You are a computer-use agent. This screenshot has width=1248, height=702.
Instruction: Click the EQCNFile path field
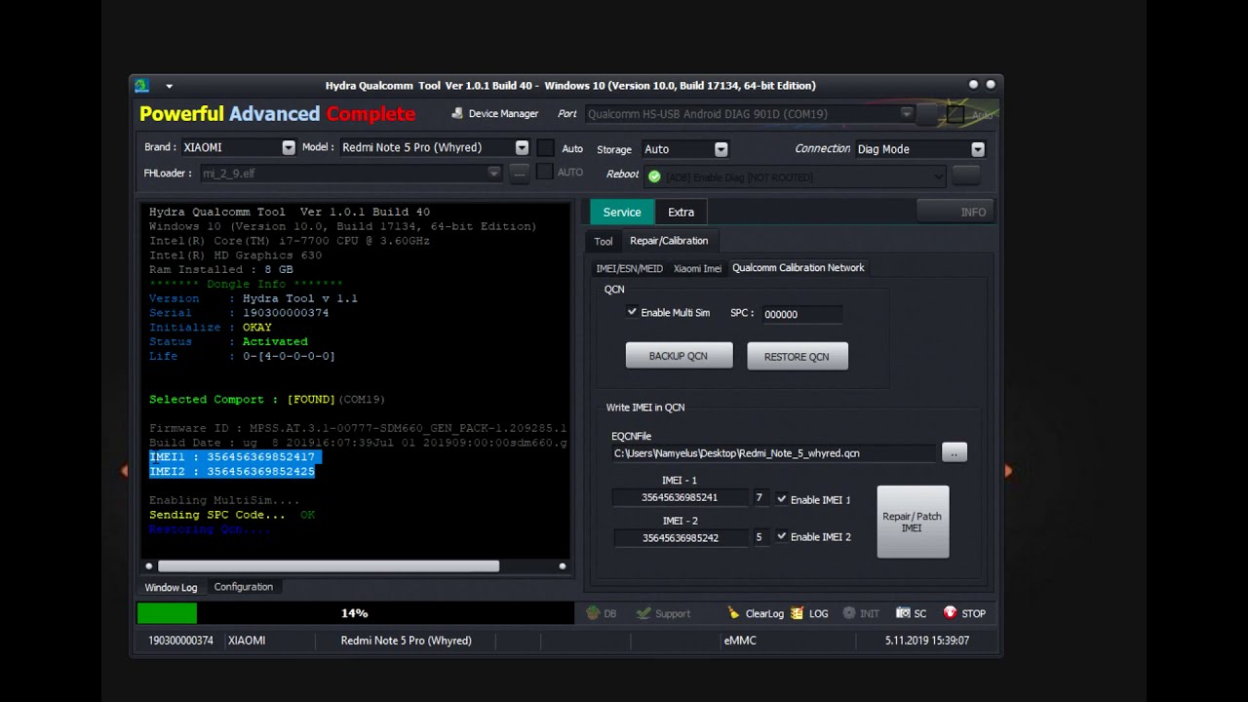774,453
